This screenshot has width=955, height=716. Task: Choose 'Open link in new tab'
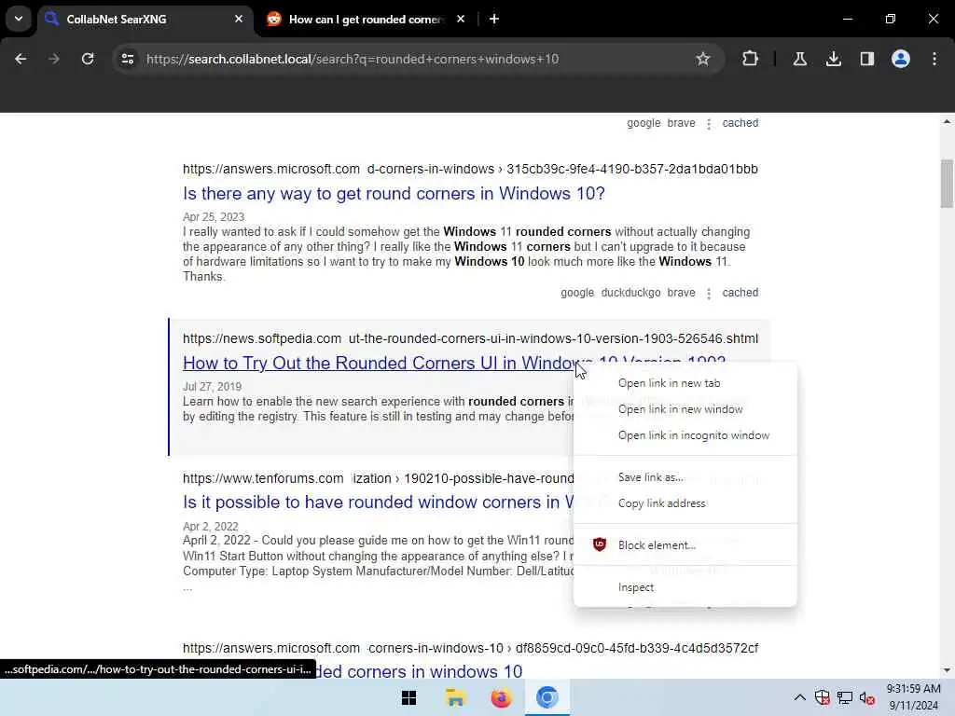685,383
